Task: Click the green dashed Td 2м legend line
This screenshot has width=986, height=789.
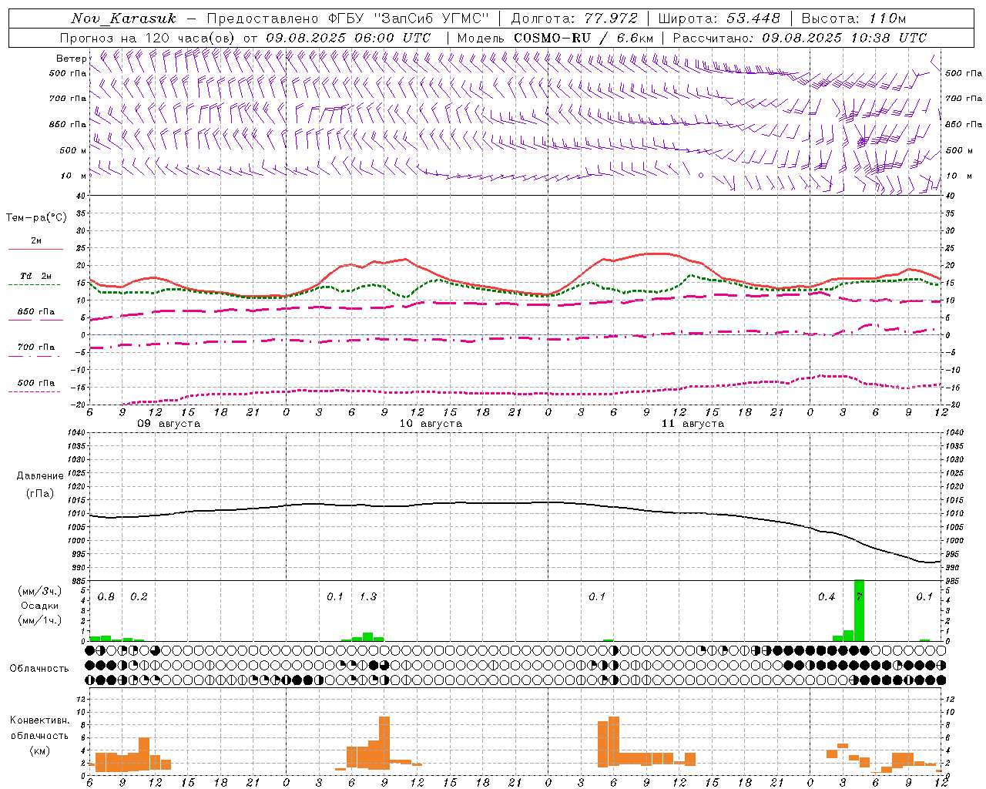Action: tap(34, 284)
